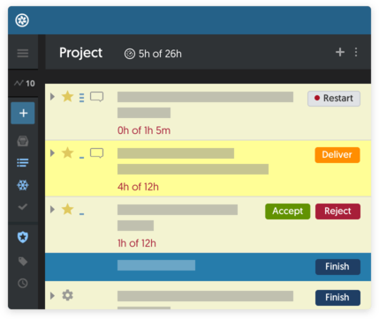Click the green Accept button
The height and width of the screenshot is (319, 379).
[x=287, y=211]
